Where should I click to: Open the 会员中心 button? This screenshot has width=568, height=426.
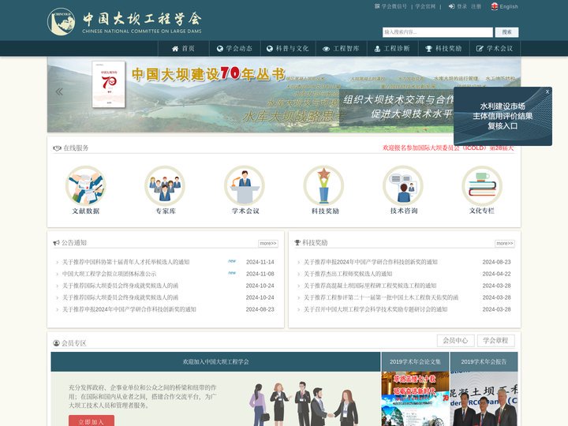point(455,341)
